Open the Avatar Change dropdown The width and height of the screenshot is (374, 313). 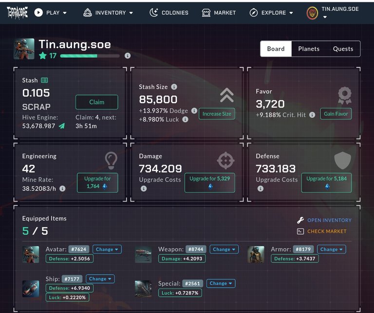(x=107, y=249)
